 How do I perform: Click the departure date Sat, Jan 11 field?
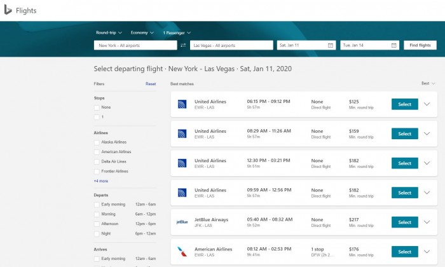(x=306, y=45)
